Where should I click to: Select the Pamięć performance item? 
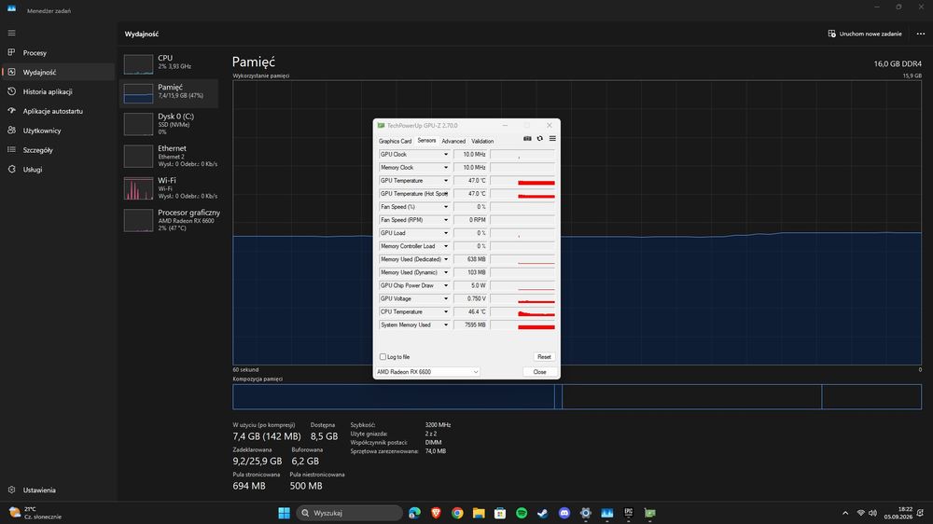point(170,93)
